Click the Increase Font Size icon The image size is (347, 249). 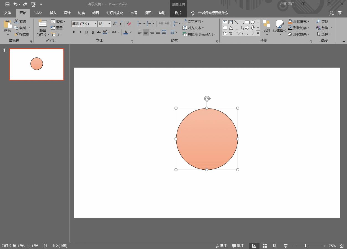click(115, 24)
